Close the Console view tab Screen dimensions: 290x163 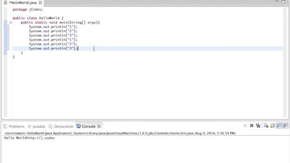99,126
